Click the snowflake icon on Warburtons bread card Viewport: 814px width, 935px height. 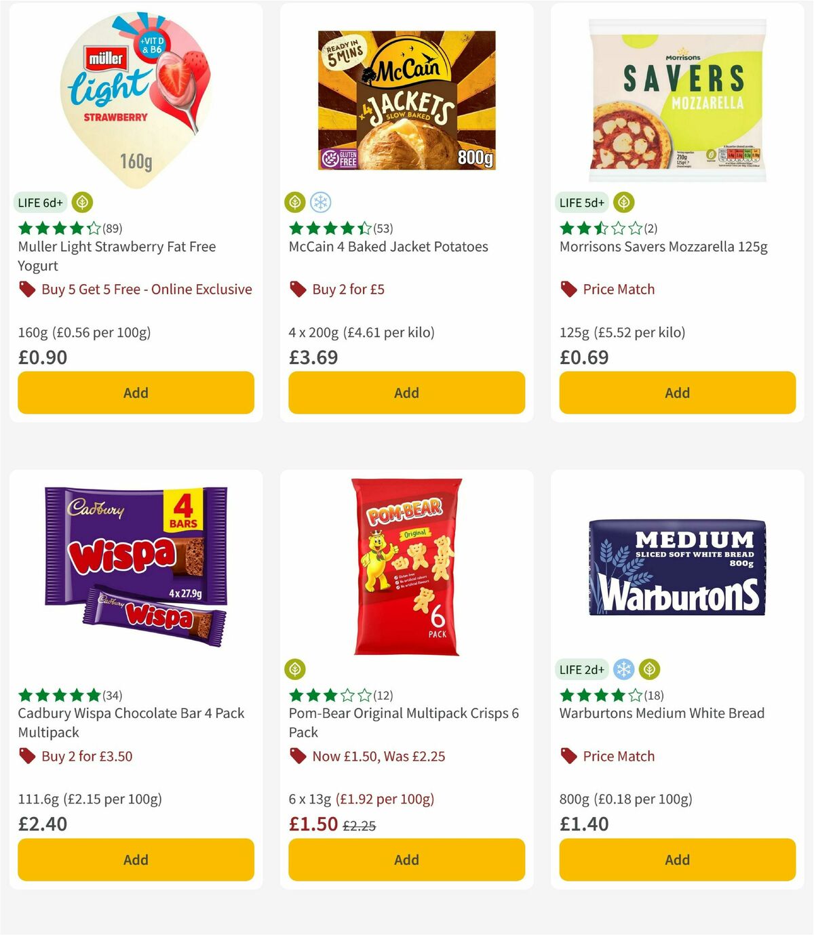click(624, 669)
